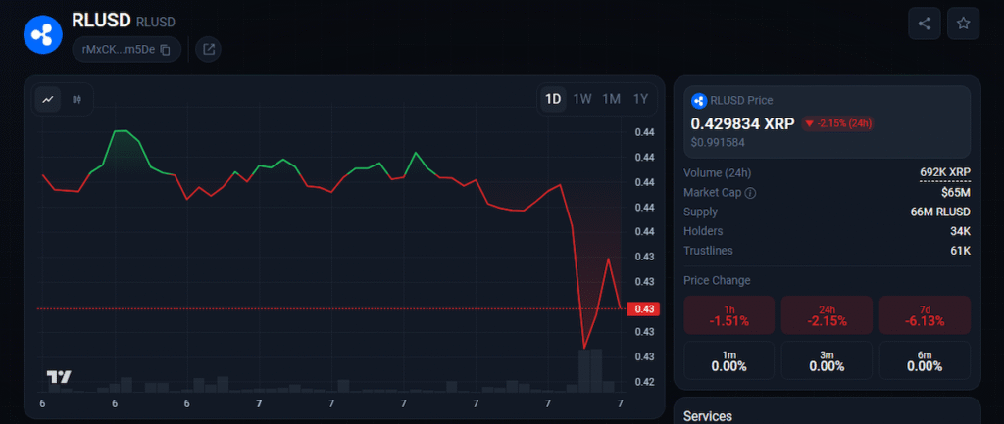Select the 24h -2.15% price change box
The image size is (1004, 424).
pyautogui.click(x=827, y=314)
